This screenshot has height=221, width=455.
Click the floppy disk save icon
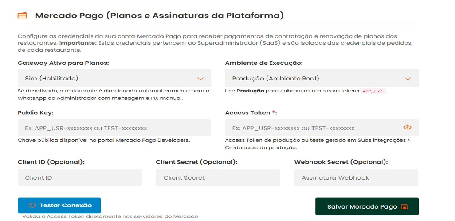coord(404,207)
